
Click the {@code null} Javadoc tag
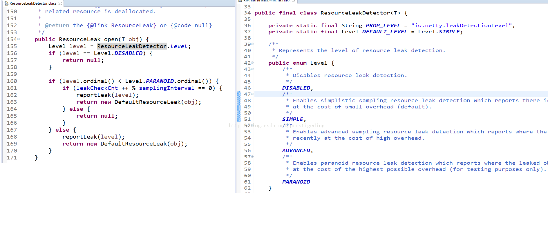coord(191,26)
